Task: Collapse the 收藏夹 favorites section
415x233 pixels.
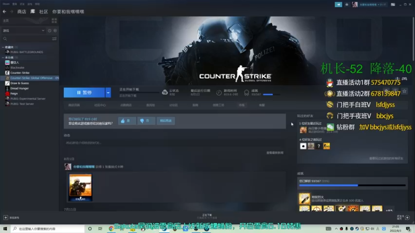Action: [3, 47]
